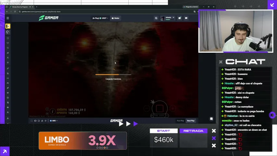The width and height of the screenshot is (277, 156).
Task: Click chat message 'mi call es cleocatra'
Action: coord(250,125)
